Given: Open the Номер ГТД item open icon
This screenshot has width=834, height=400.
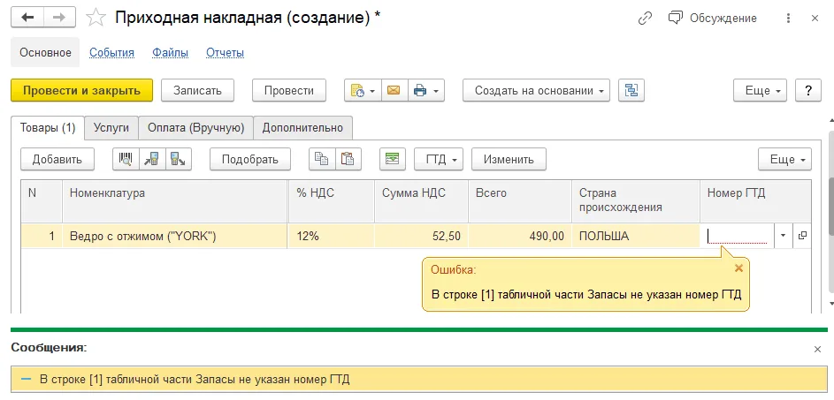Looking at the screenshot, I should 802,236.
